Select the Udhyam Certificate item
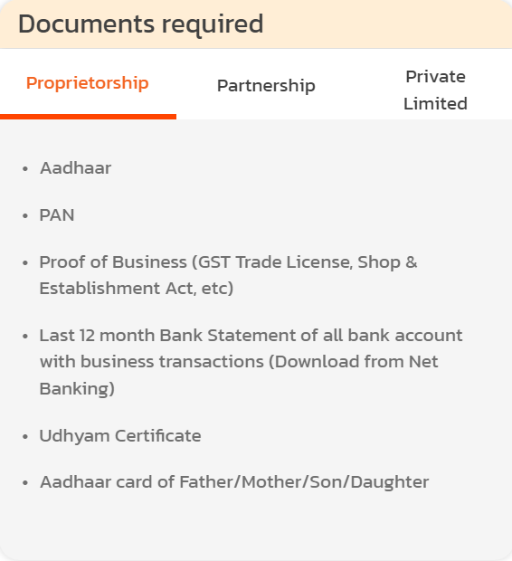Viewport: 512px width, 561px height. (x=120, y=436)
